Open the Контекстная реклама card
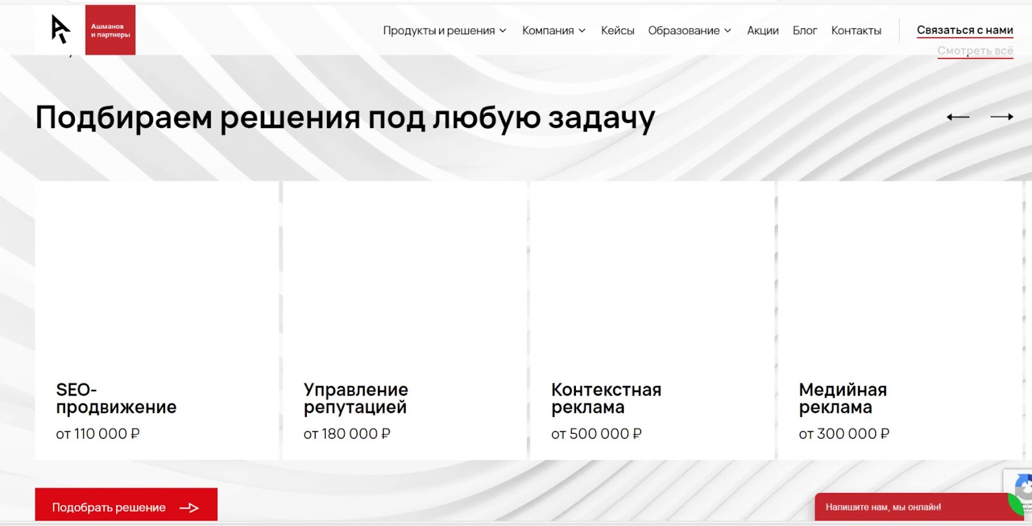The width and height of the screenshot is (1032, 526). [652, 320]
